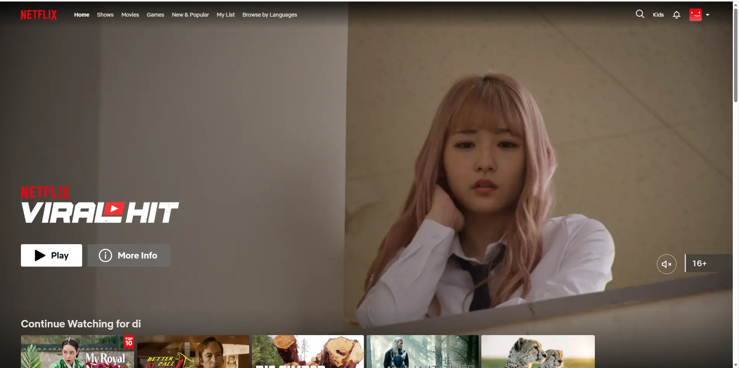Click the page vertical scrollbar thumb

pos(736,55)
